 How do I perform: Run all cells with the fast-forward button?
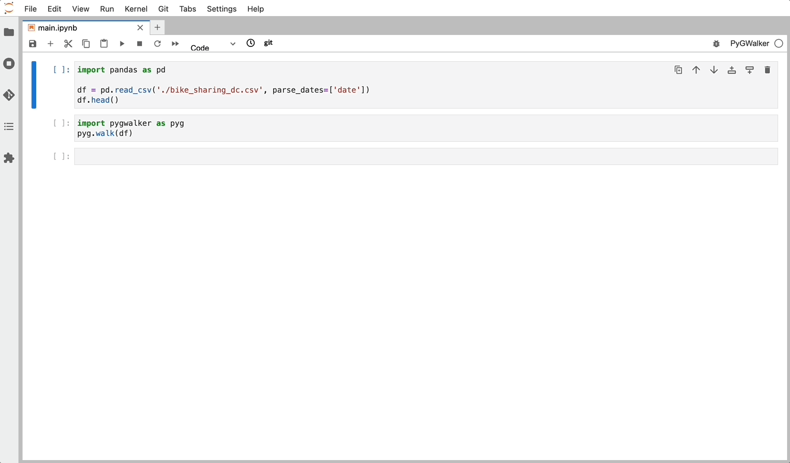point(175,43)
